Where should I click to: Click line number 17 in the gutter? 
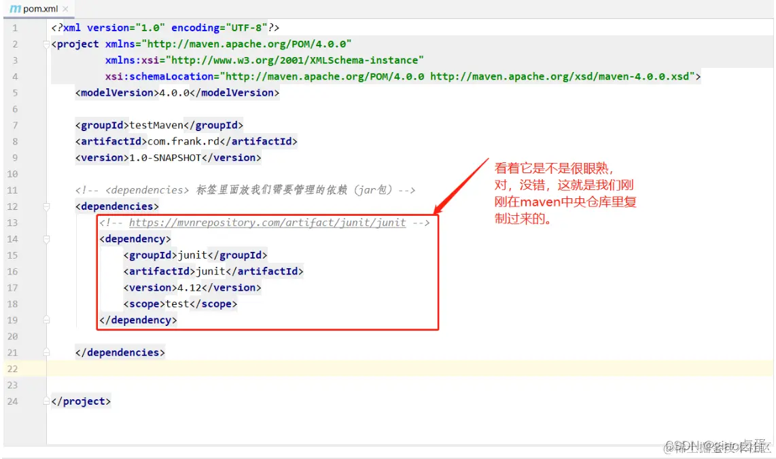[x=12, y=288]
